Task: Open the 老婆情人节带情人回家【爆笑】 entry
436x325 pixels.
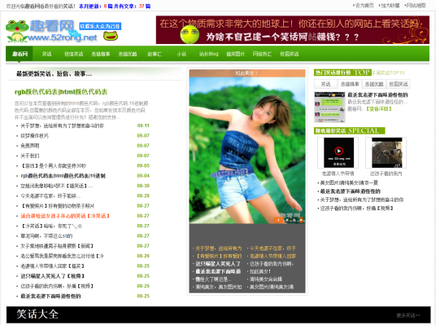Action: pos(52,266)
